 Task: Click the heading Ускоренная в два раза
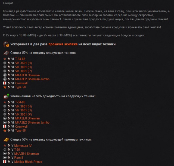tap(29, 44)
